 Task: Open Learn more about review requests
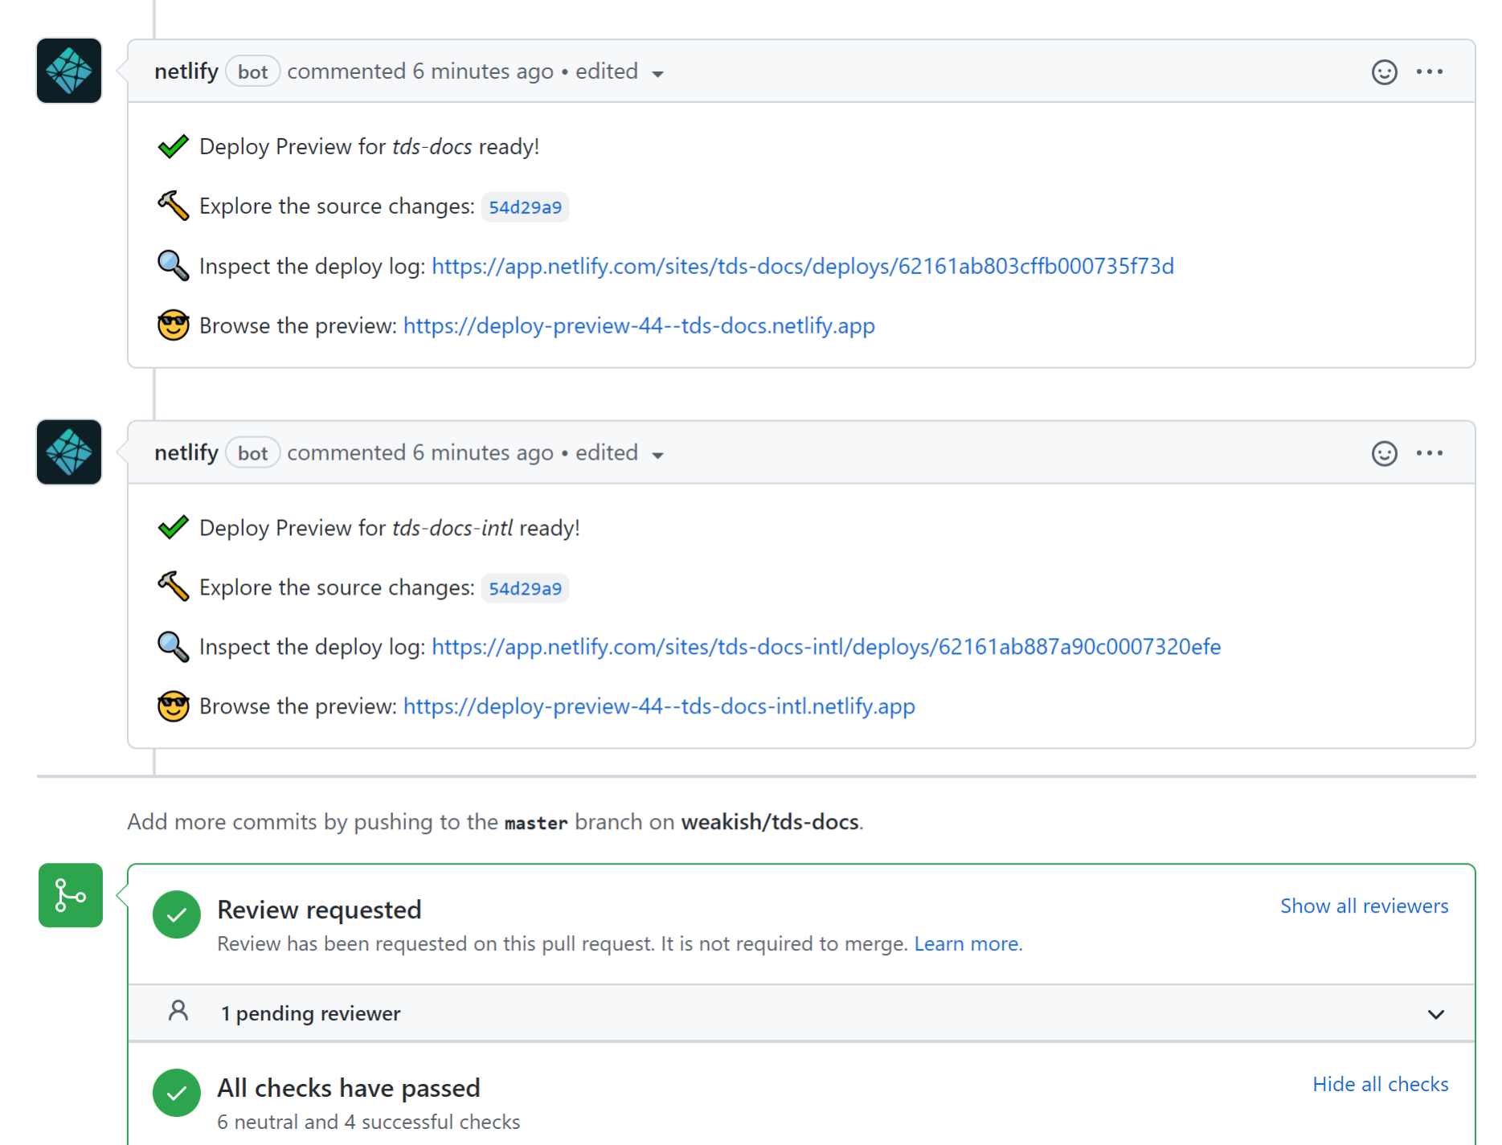coord(968,944)
